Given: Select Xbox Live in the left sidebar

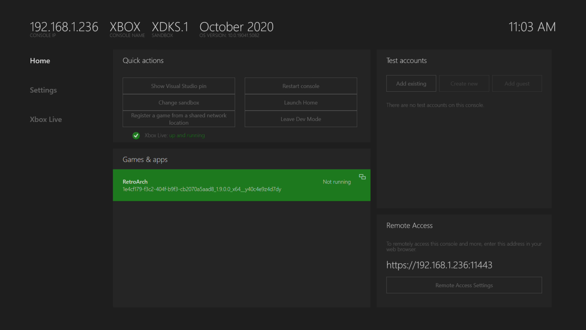Looking at the screenshot, I should coord(46,119).
